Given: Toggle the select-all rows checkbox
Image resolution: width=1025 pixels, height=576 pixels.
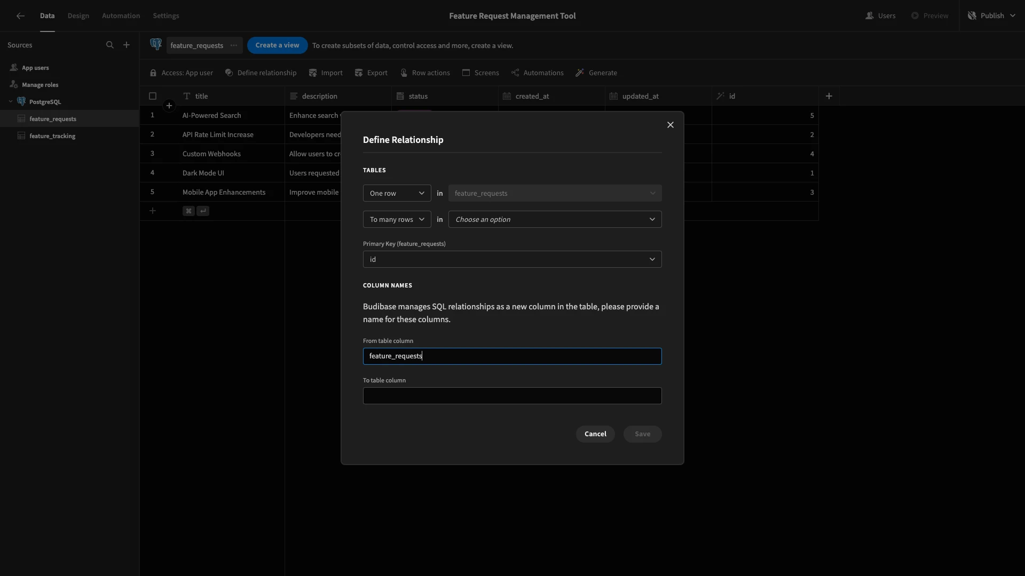Looking at the screenshot, I should click(153, 96).
